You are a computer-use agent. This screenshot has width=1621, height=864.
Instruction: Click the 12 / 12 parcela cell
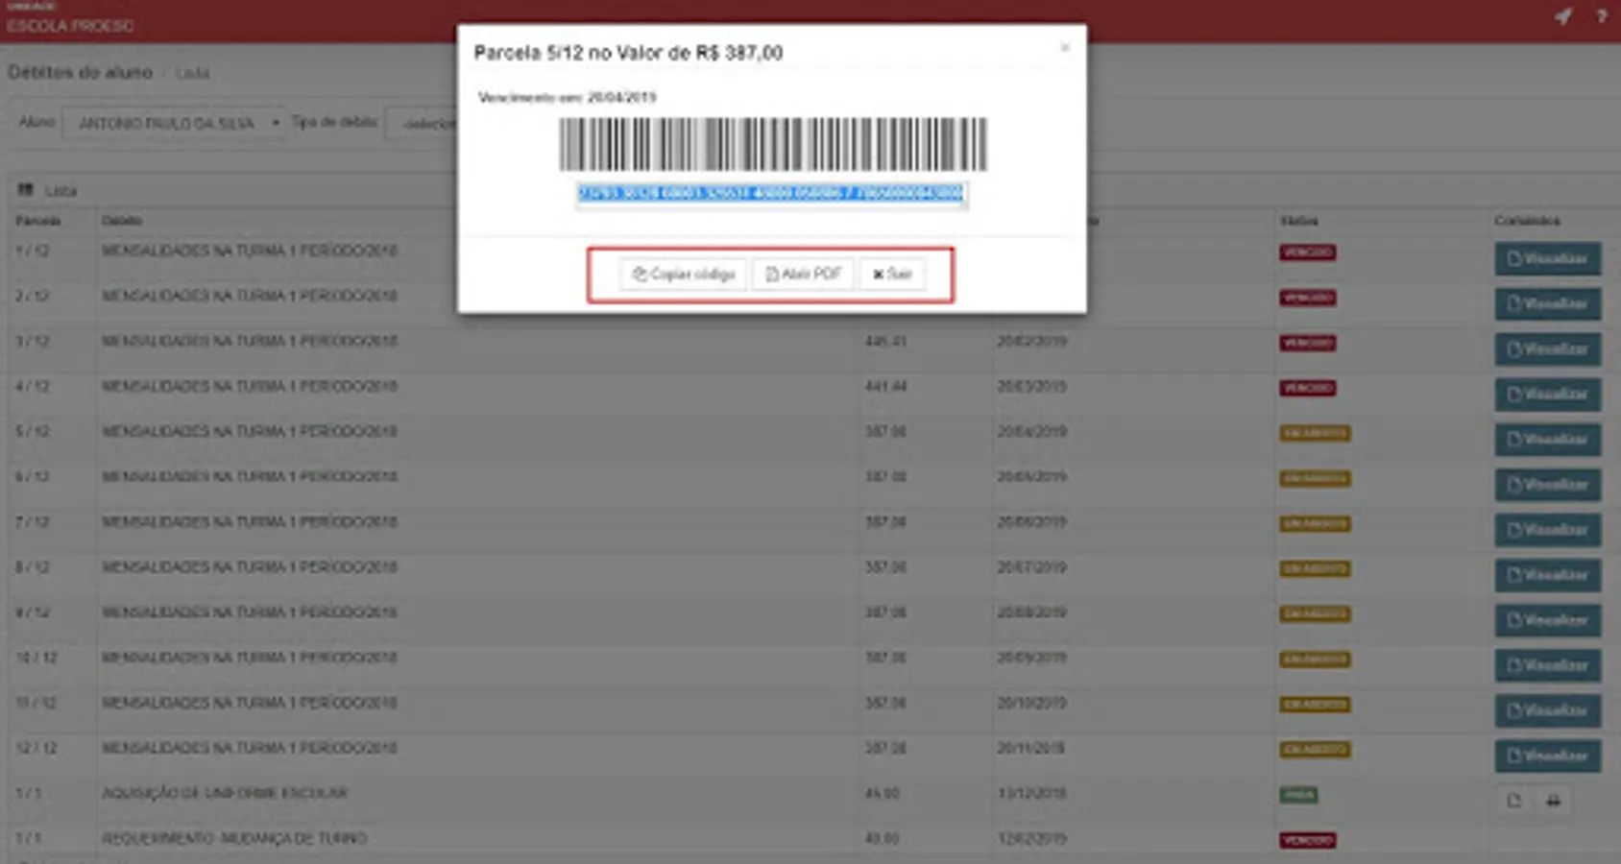pos(36,748)
